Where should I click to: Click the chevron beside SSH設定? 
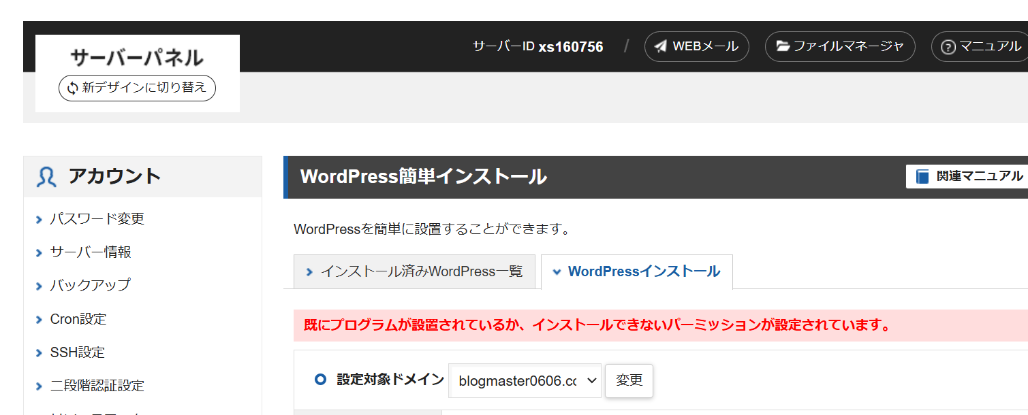coord(40,352)
